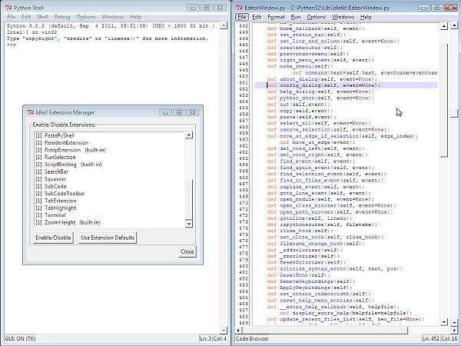Screen dimensions: 461x346
Task: Click IdleX Extension Manager title icon
Action: pyautogui.click(x=31, y=112)
